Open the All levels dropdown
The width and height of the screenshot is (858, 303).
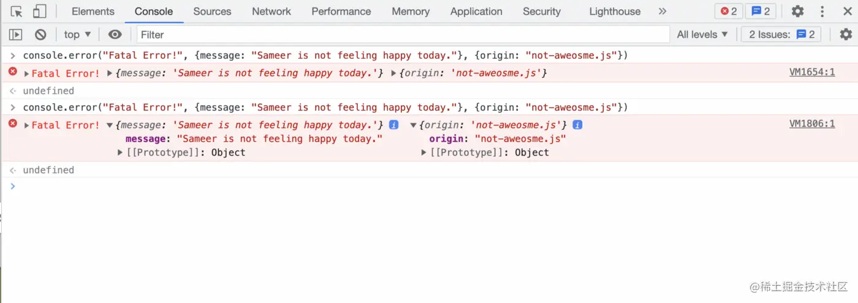[x=702, y=35]
